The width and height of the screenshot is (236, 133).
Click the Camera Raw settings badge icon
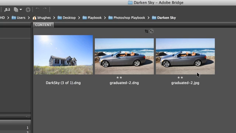click(x=152, y=31)
